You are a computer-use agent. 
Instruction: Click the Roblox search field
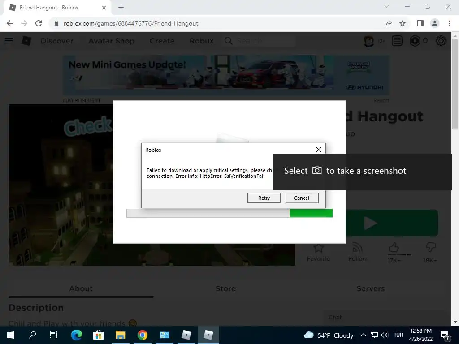tap(260, 41)
